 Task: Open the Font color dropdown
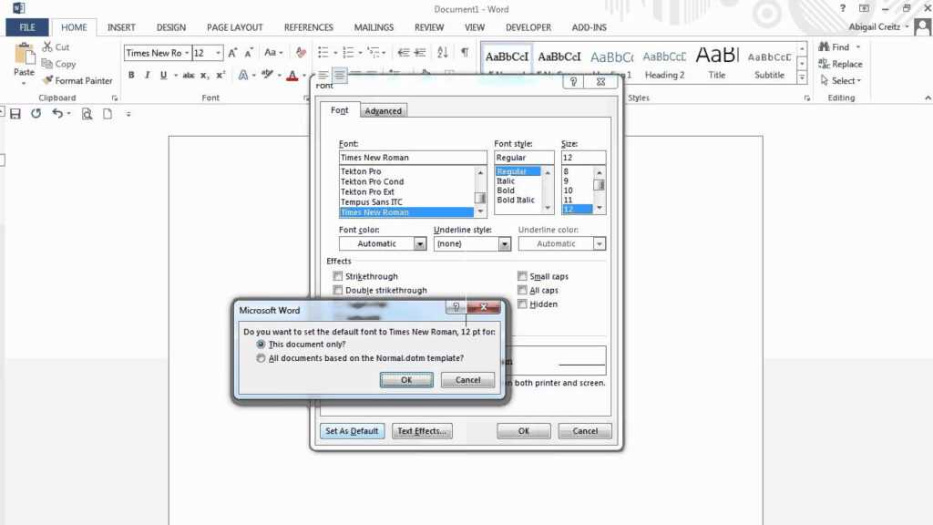point(418,243)
